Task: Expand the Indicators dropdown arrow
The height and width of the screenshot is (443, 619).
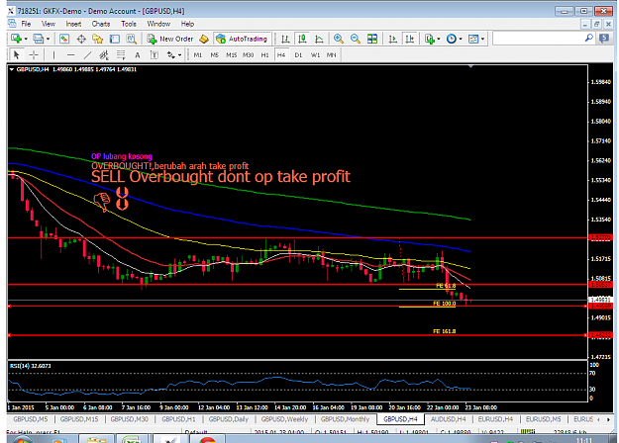Action: pos(438,39)
